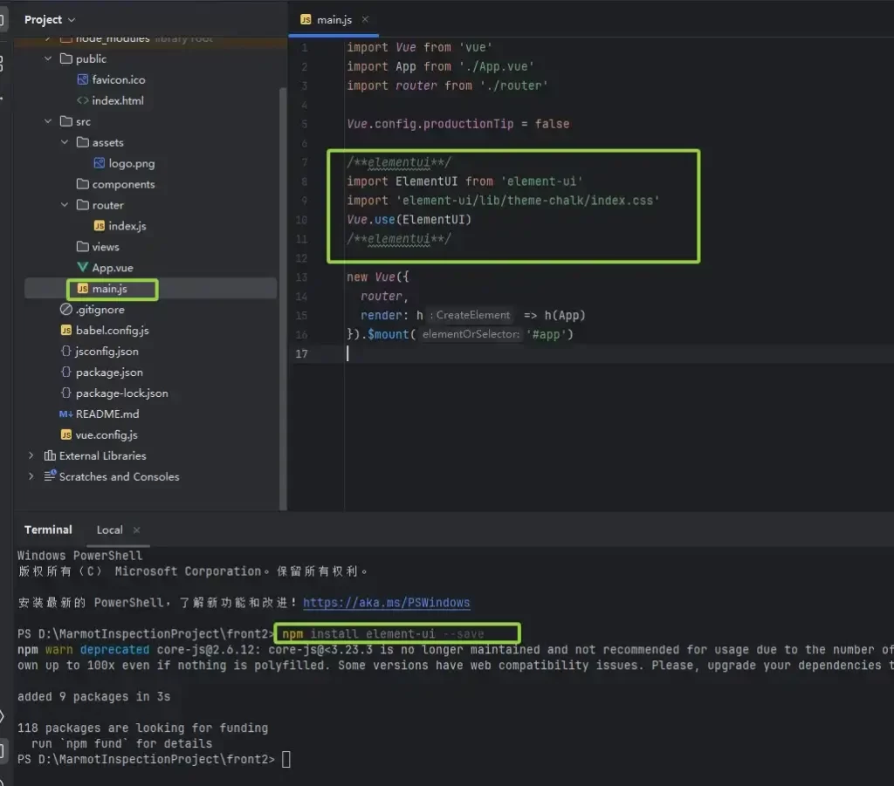Collapse the router folder
Screen dimensions: 894x786
(x=65, y=206)
